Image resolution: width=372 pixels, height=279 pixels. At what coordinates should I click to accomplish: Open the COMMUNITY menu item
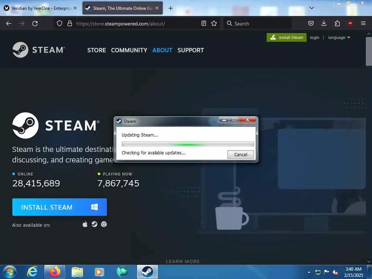pos(129,50)
